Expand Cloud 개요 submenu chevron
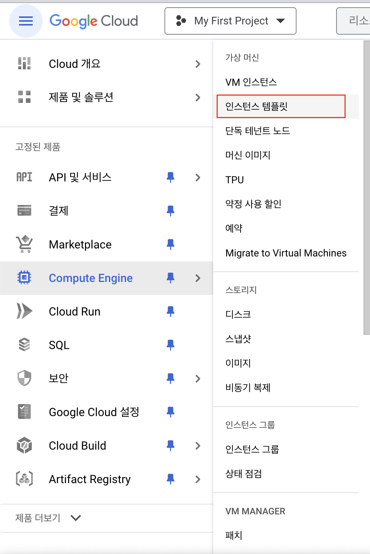This screenshot has height=554, width=370. 198,64
